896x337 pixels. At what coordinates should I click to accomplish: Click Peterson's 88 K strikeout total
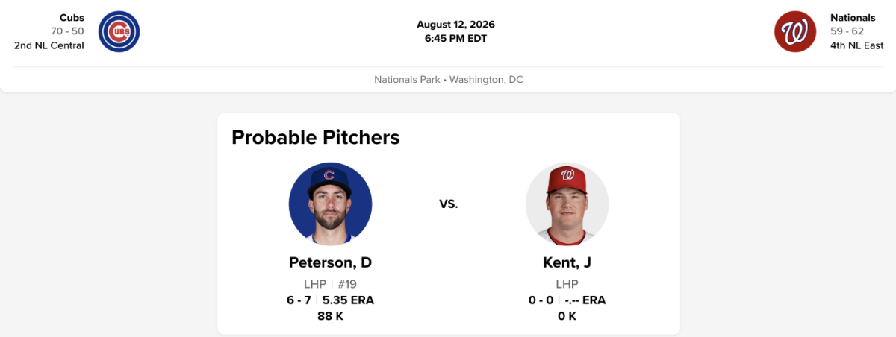tap(330, 315)
